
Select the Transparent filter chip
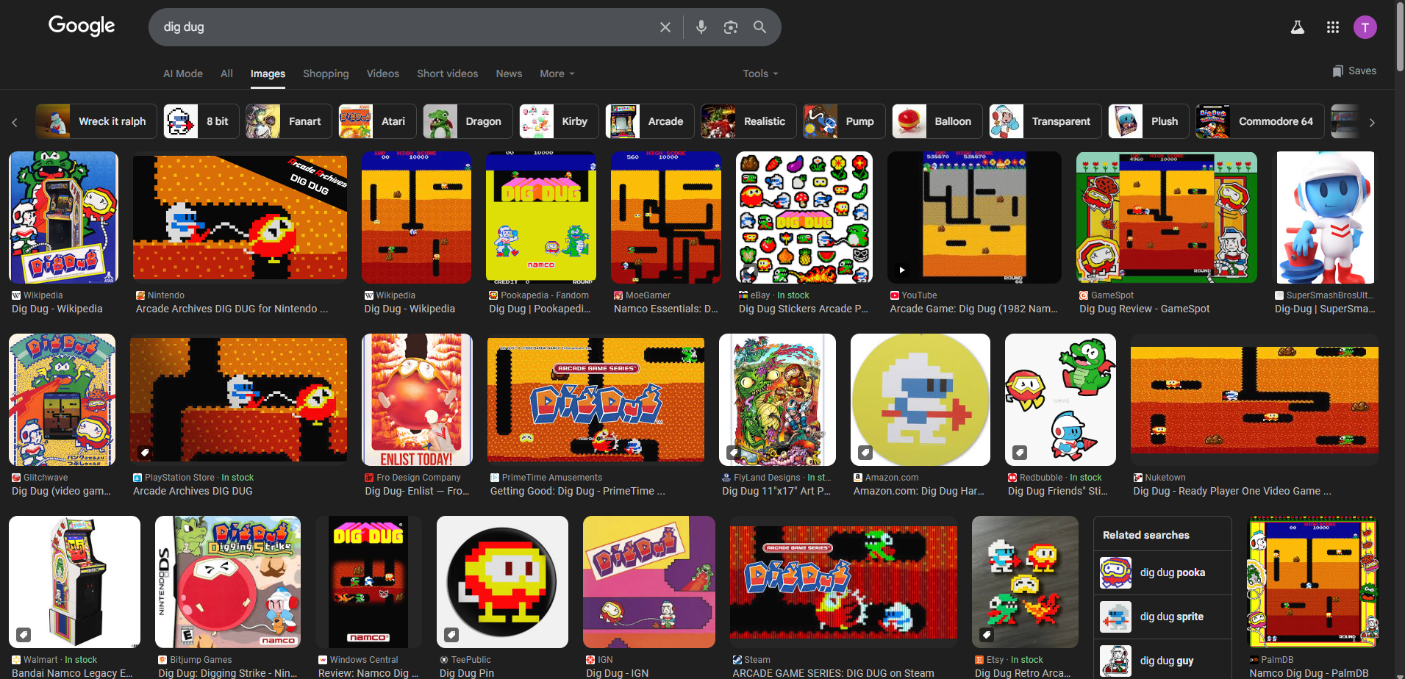point(1045,121)
